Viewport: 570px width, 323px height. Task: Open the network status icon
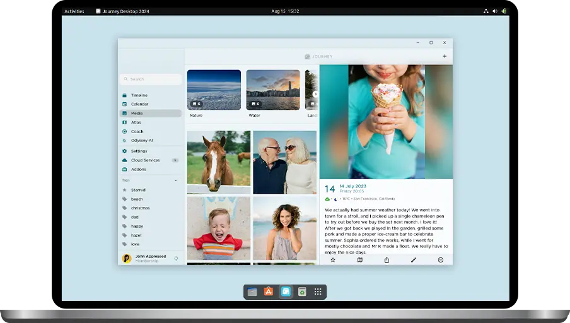486,11
